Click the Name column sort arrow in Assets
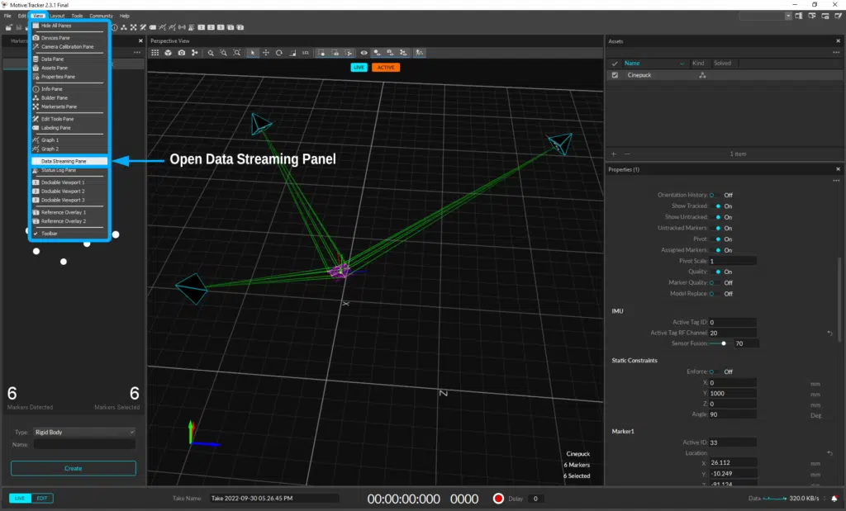Image resolution: width=846 pixels, height=511 pixels. coord(682,64)
